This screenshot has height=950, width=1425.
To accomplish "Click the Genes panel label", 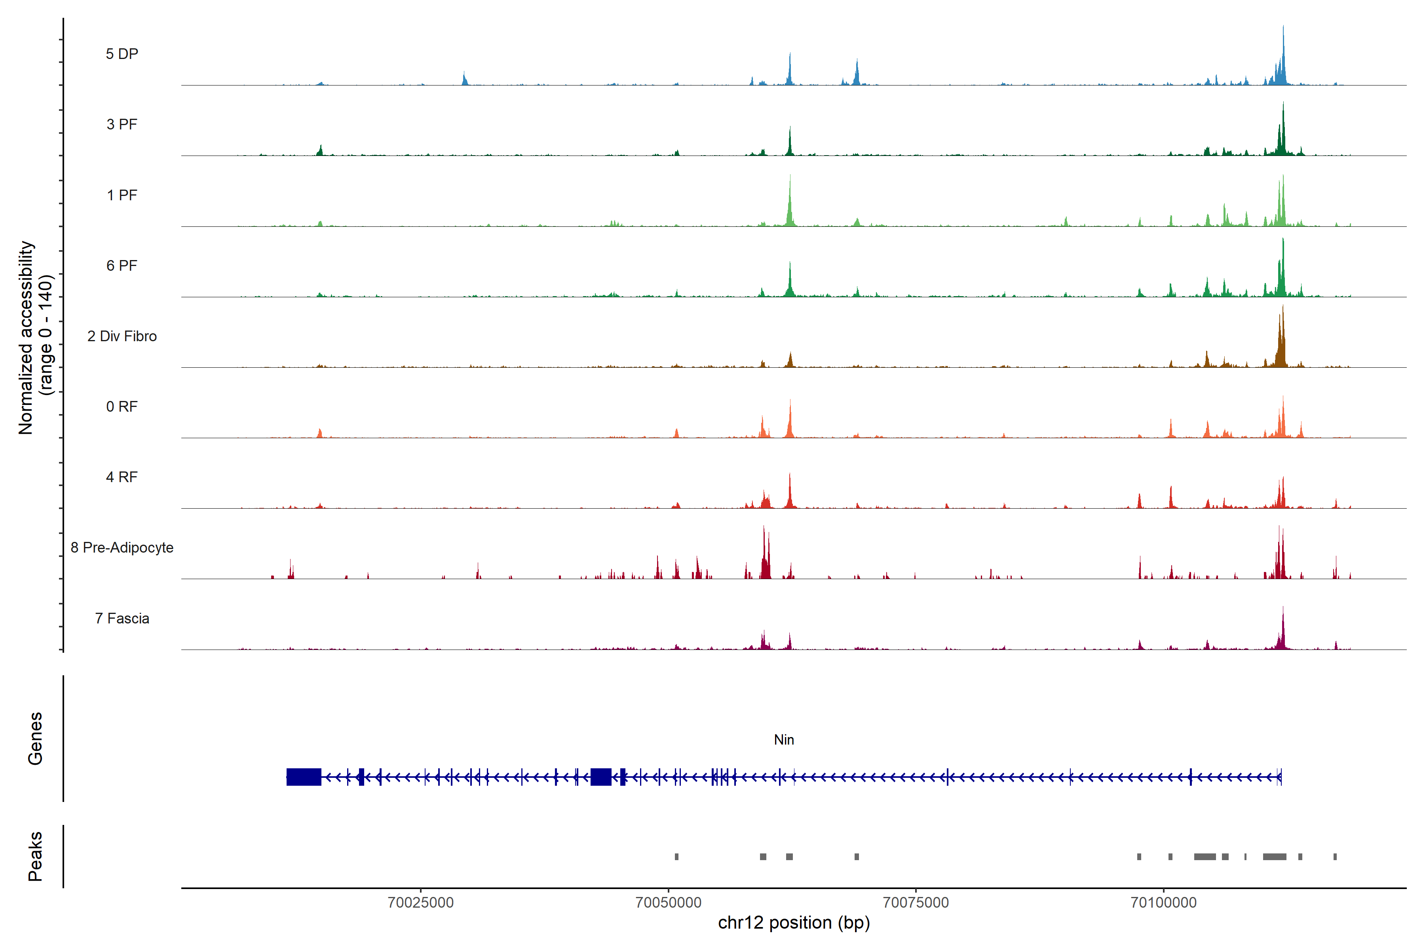I will [35, 739].
